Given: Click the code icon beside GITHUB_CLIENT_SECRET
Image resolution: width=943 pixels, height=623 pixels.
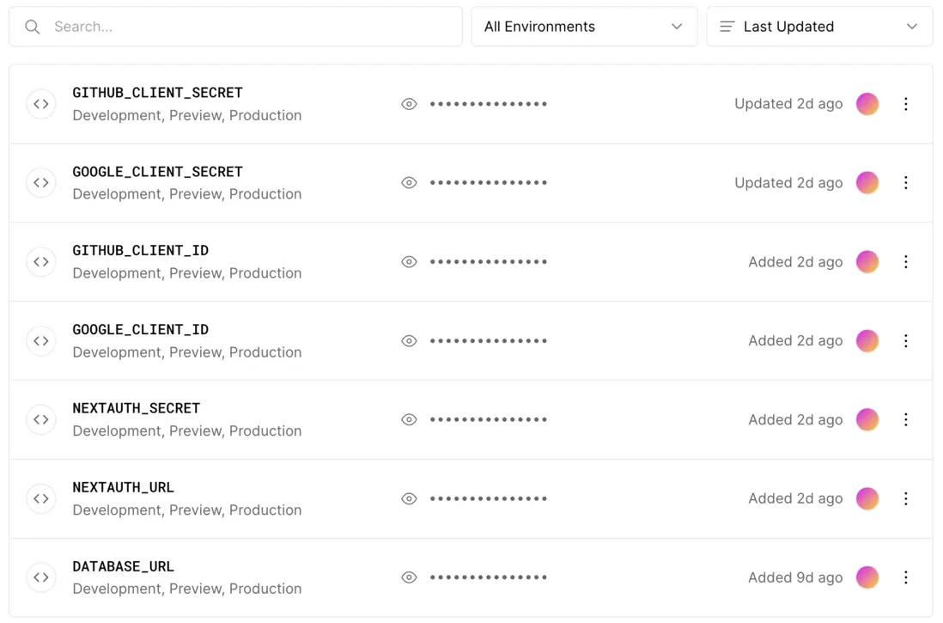Looking at the screenshot, I should click(x=41, y=104).
